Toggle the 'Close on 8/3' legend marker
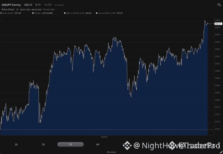This screenshot has width=223, height=154. tap(1, 13)
